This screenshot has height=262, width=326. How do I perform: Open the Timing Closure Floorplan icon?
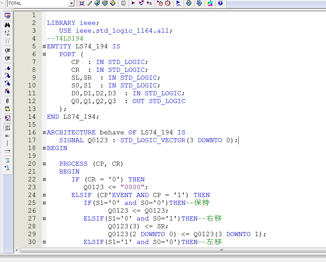pyautogui.click(x=113, y=3)
